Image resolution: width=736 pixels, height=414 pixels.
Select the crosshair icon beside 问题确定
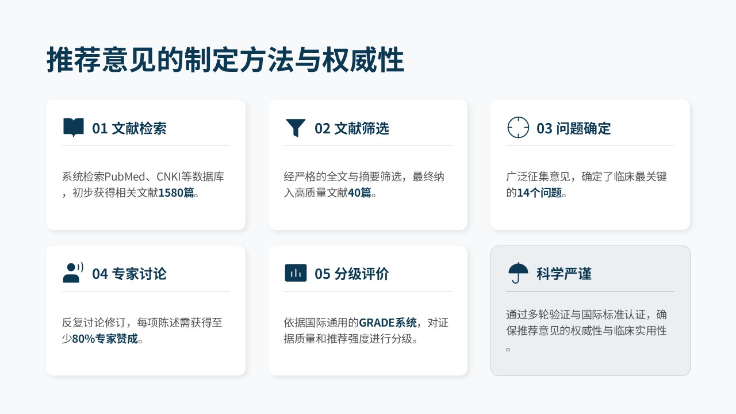pos(518,127)
